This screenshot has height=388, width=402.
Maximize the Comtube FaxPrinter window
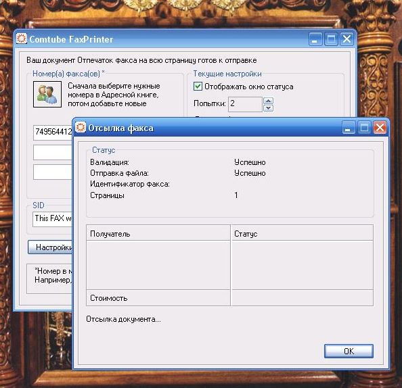coord(331,39)
